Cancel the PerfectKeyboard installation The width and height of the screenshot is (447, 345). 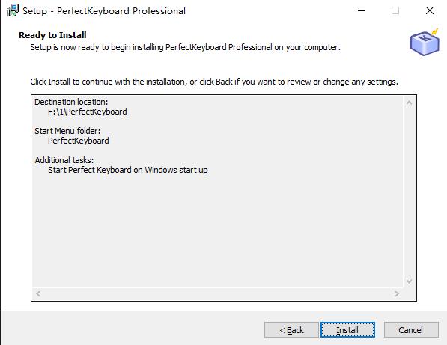pyautogui.click(x=411, y=330)
